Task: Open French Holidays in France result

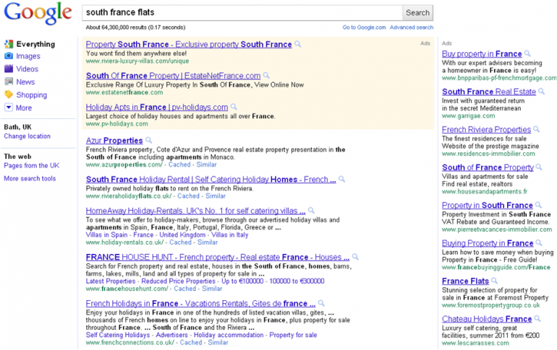Action: click(x=200, y=304)
